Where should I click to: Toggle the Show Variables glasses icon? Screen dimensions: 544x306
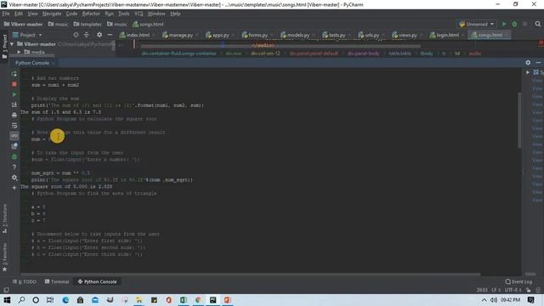[x=14, y=136]
